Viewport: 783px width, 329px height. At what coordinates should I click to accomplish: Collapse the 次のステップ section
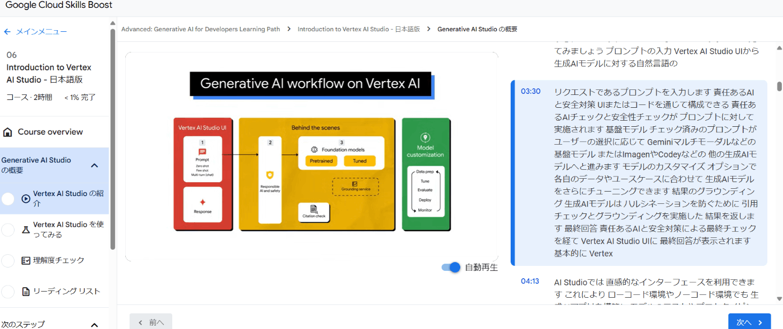(x=95, y=325)
